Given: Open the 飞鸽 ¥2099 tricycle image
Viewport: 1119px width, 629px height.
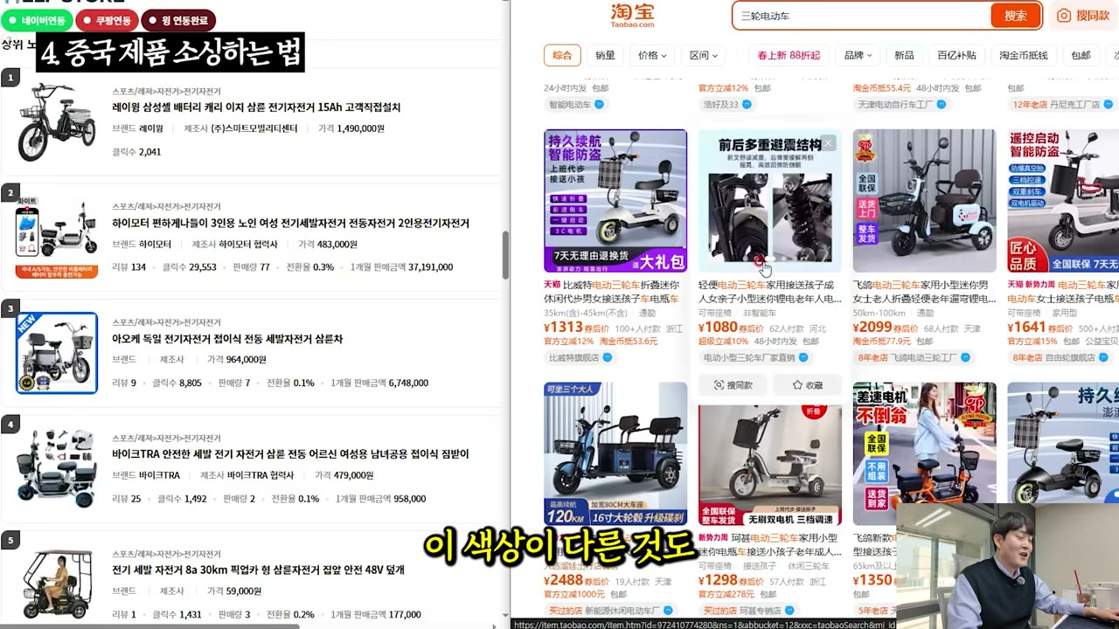Looking at the screenshot, I should pos(924,201).
